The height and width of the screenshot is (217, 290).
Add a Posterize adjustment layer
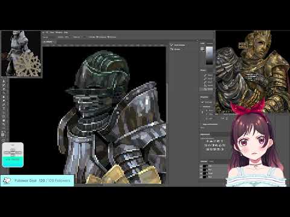211,149
